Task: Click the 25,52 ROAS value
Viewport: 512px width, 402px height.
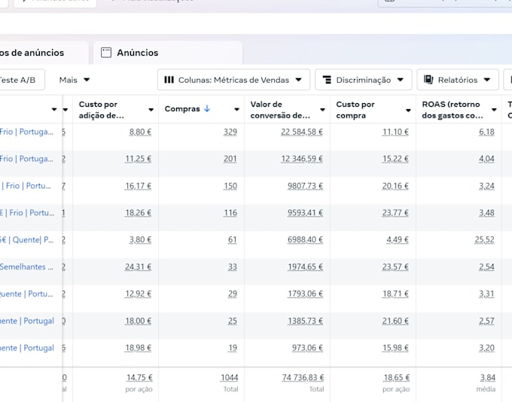Action: click(485, 240)
